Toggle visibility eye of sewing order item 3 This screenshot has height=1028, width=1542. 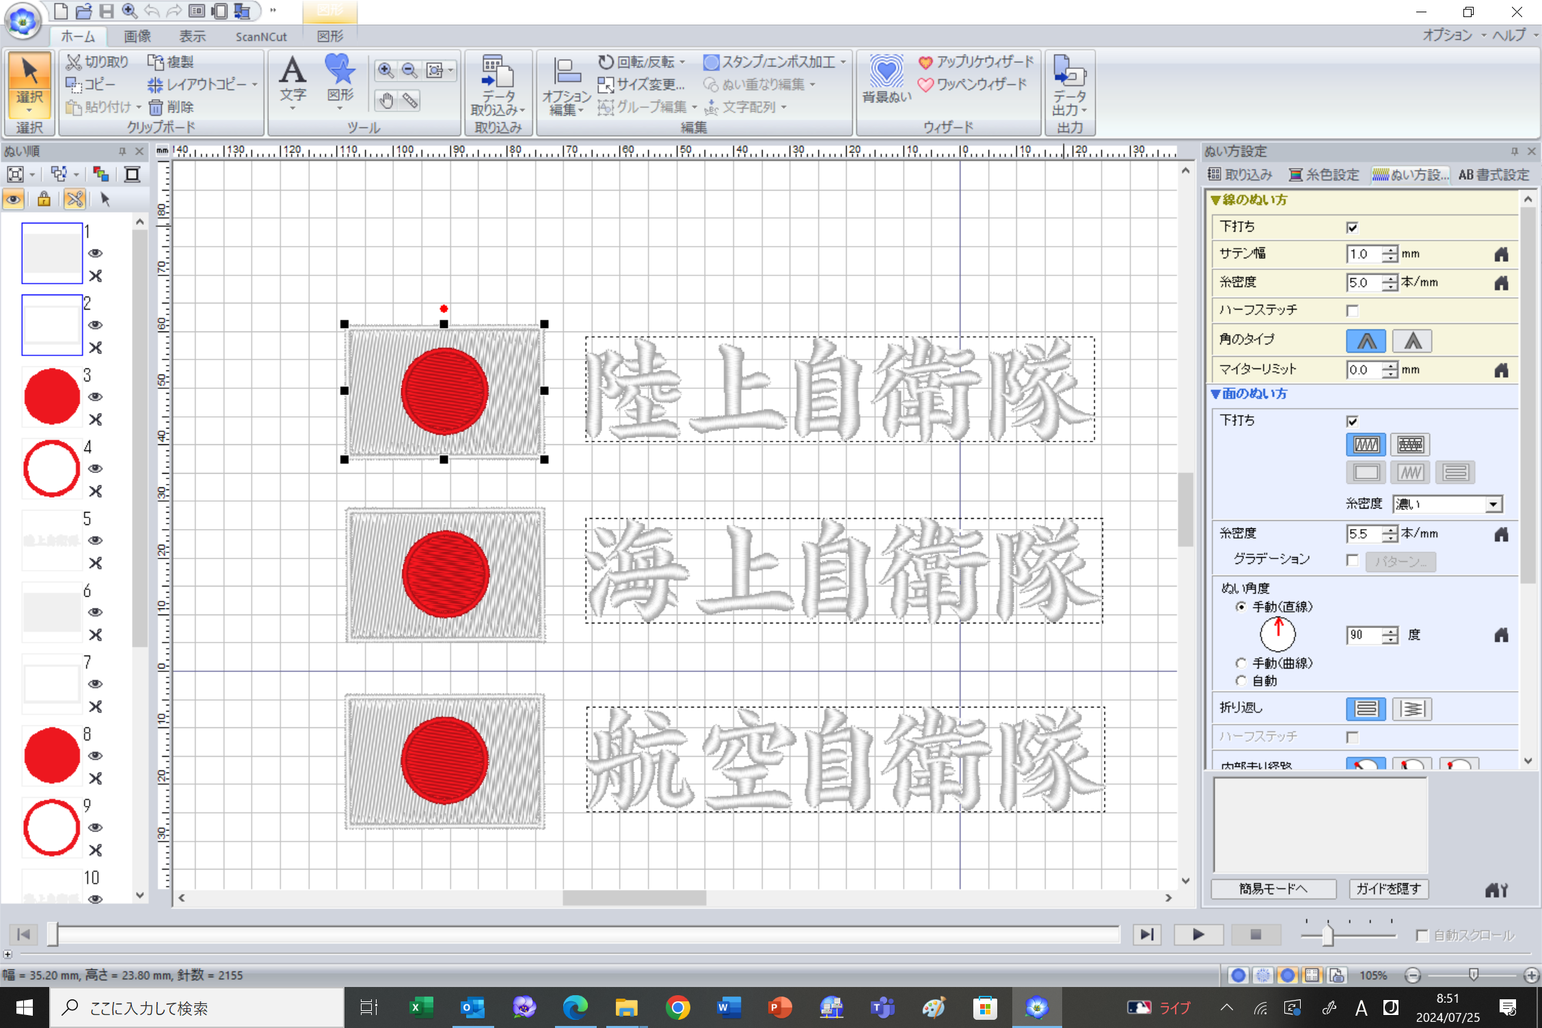tap(96, 396)
